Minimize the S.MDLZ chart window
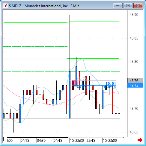146x146 pixels. point(118,6)
